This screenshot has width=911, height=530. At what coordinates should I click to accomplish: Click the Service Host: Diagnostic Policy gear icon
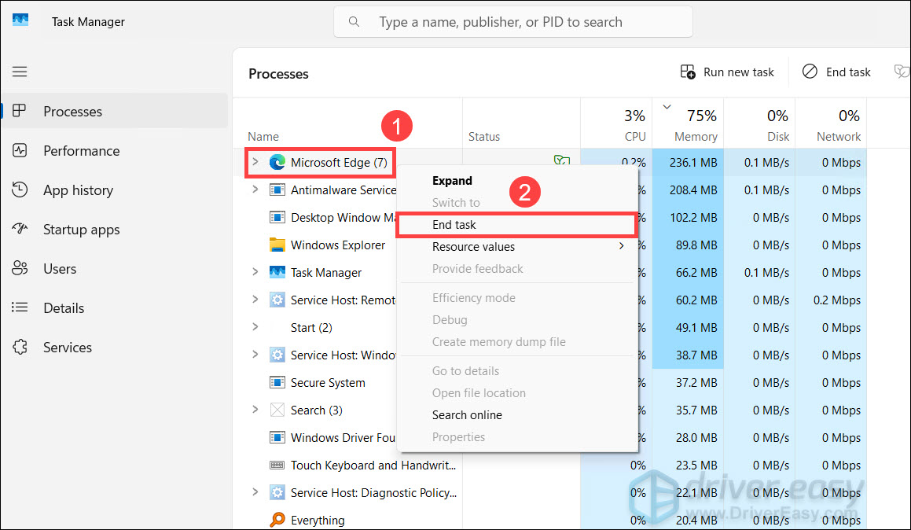coord(277,492)
